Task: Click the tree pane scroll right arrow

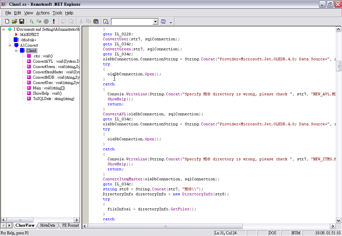Action: coord(76,220)
